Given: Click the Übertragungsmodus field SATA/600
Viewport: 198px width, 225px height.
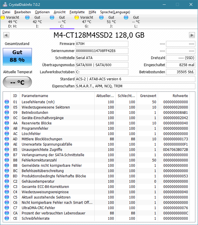Looking at the screenshot, I should coord(102,65).
